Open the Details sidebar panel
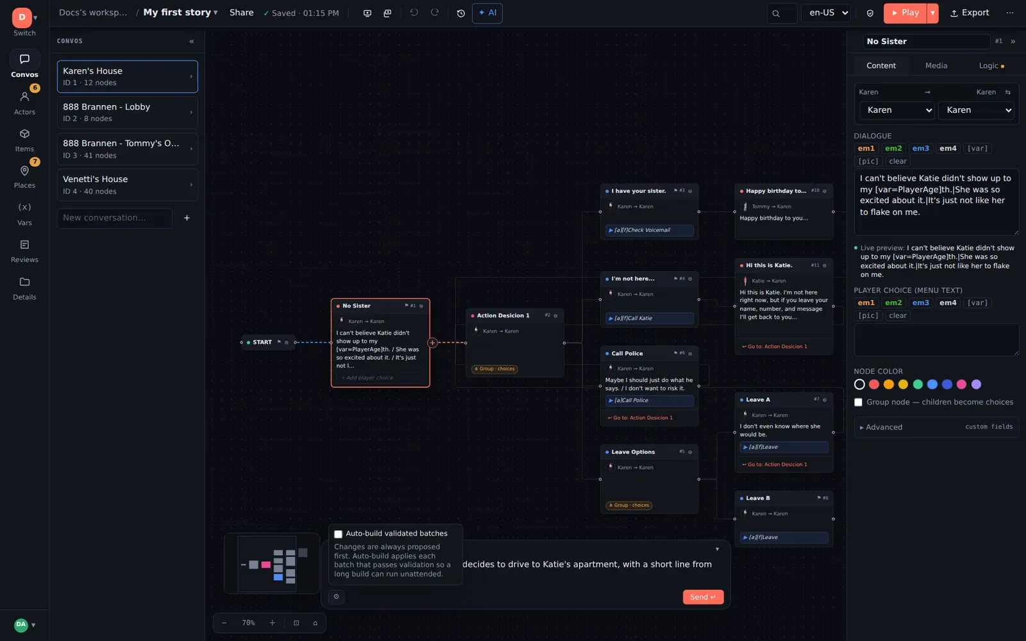The height and width of the screenshot is (641, 1026). 24,288
